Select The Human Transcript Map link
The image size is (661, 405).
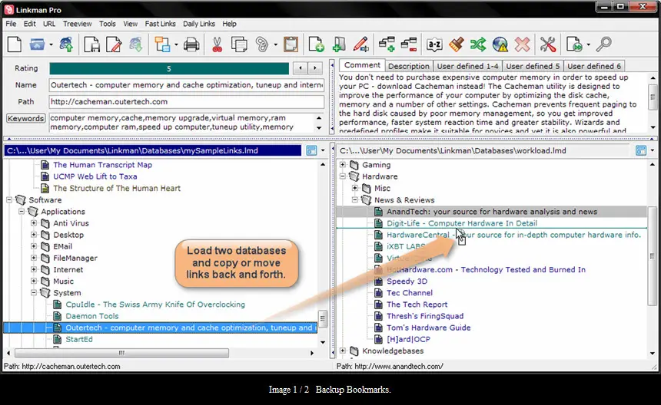click(102, 165)
